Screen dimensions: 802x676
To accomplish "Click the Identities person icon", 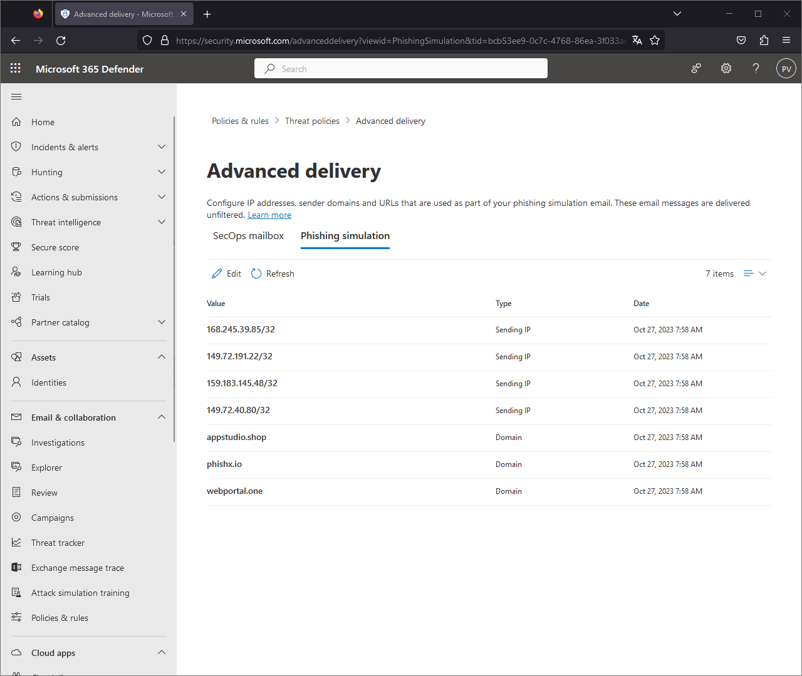I will point(16,382).
